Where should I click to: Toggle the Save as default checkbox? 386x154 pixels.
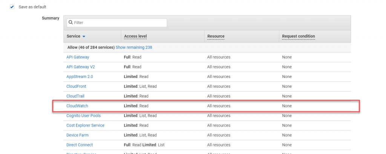[x=12, y=7]
